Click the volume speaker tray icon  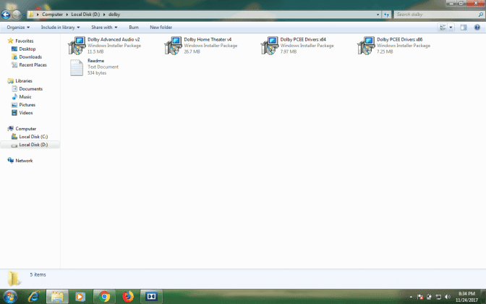(447, 297)
